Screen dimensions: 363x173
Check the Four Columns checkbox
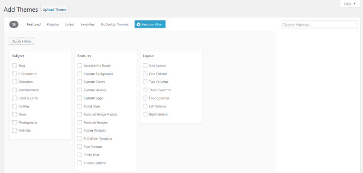click(145, 98)
